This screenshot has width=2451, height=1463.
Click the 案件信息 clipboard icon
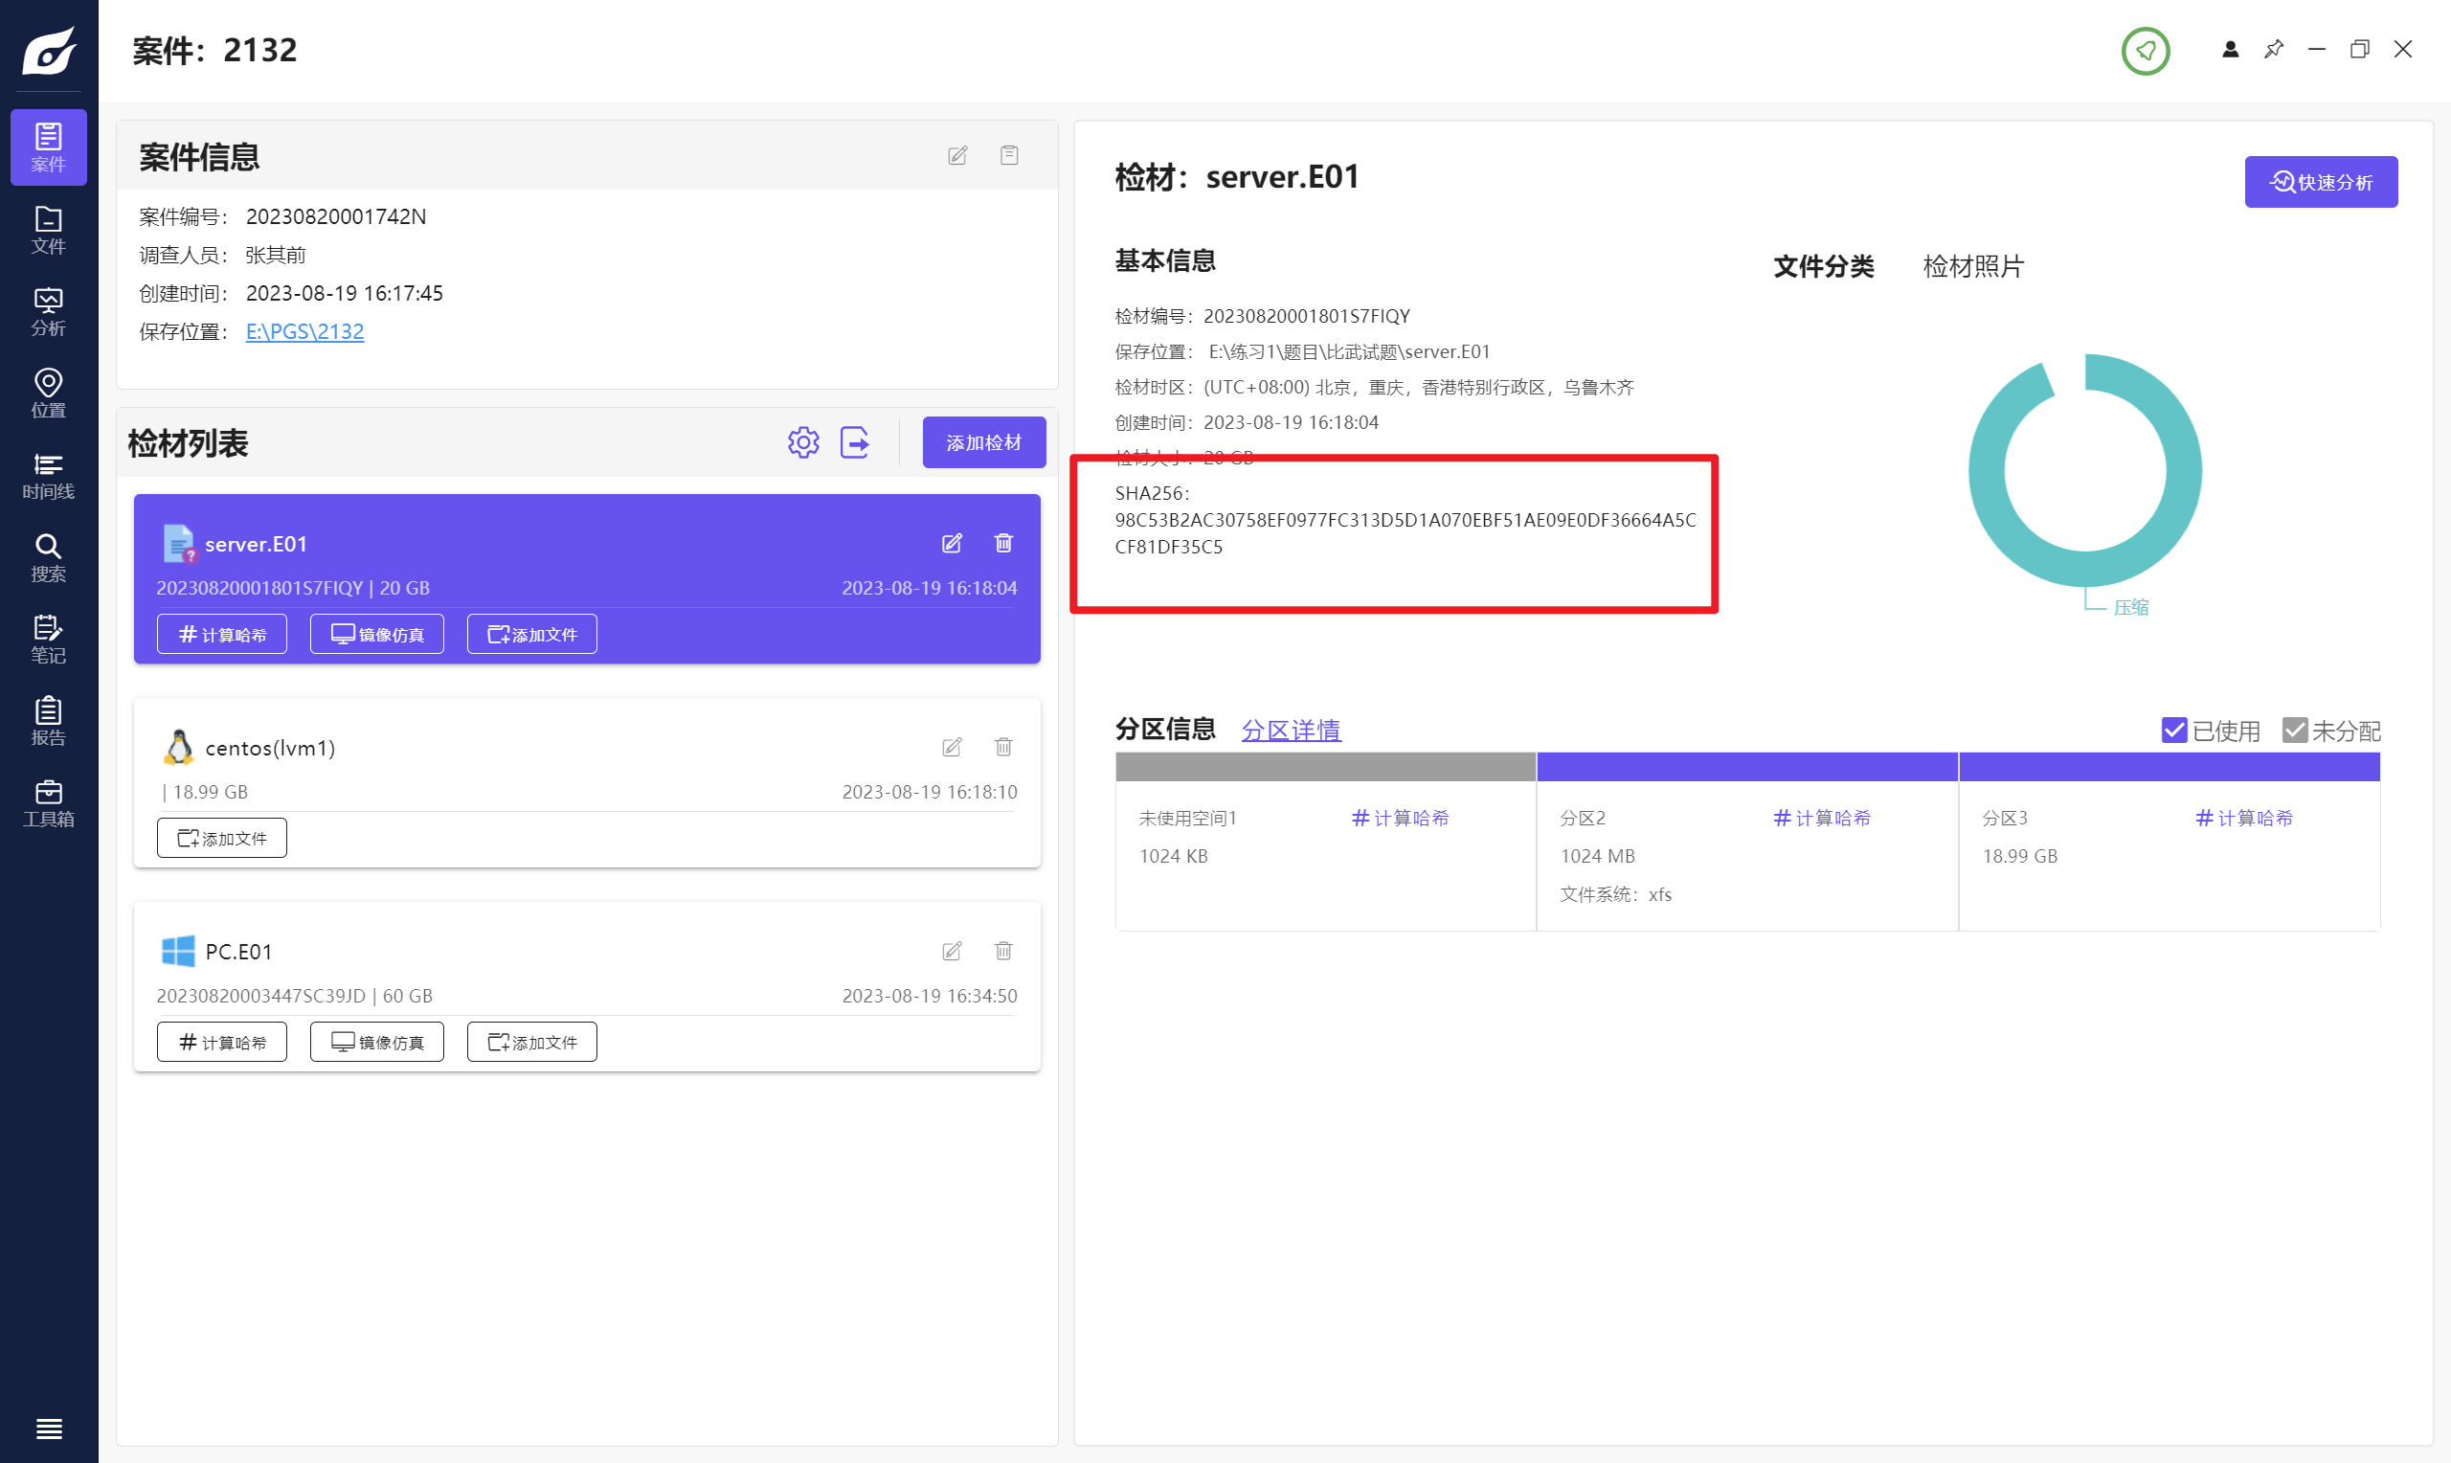coord(1009,155)
